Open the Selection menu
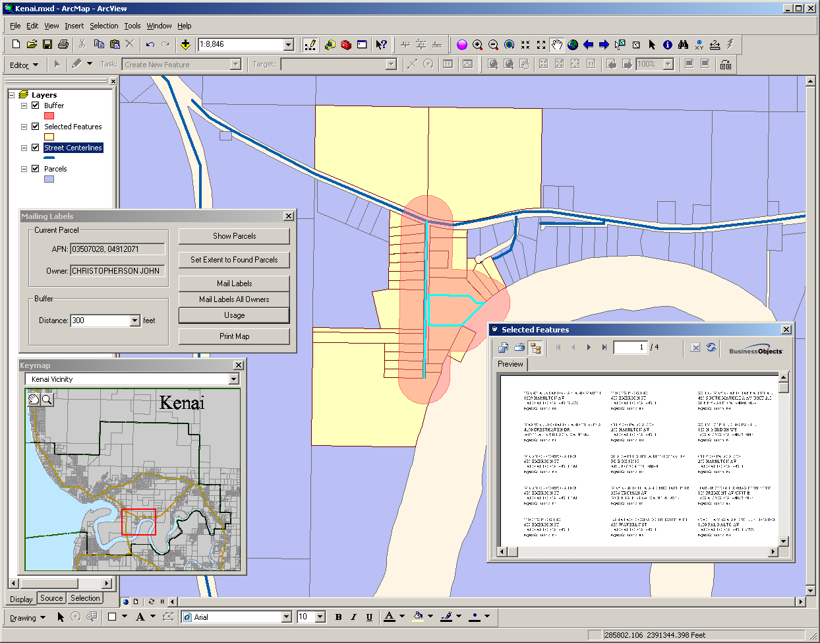 pyautogui.click(x=104, y=26)
